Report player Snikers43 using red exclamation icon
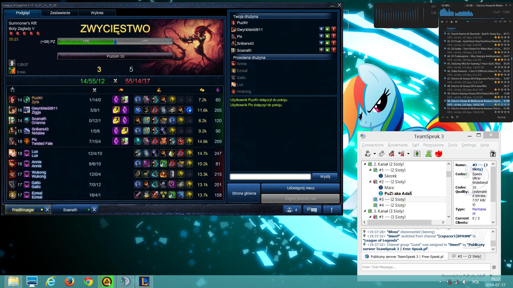 tap(334, 43)
